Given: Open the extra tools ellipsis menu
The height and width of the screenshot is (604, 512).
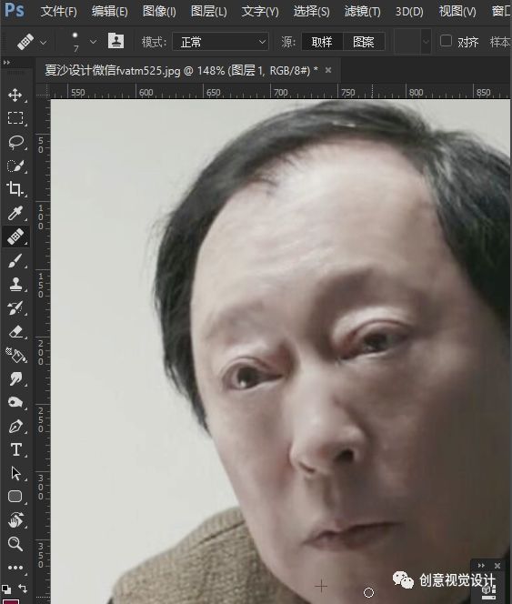Looking at the screenshot, I should pyautogui.click(x=15, y=568).
